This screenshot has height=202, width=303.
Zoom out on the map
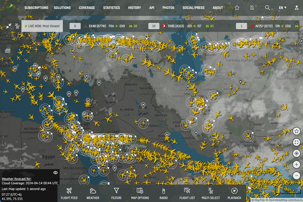(x=296, y=175)
